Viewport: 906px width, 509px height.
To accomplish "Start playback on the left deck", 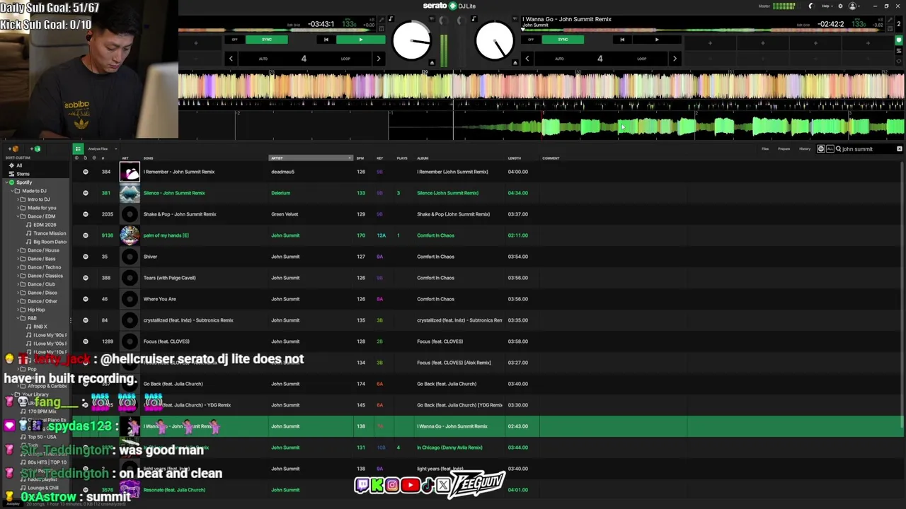I will point(360,40).
